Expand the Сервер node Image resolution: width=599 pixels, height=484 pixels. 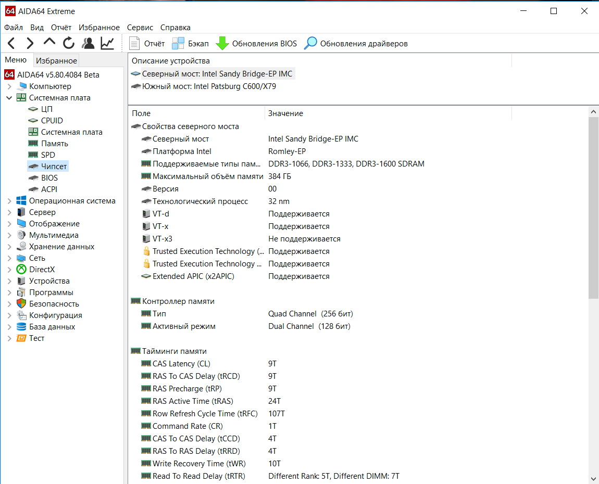point(9,212)
